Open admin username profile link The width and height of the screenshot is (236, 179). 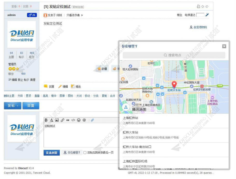click(x=11, y=15)
